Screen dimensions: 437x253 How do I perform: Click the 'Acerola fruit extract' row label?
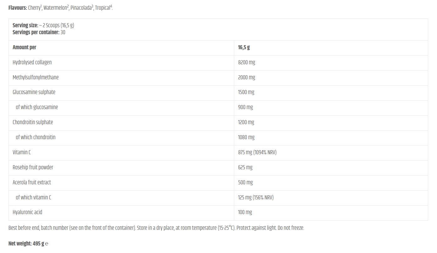tap(32, 182)
